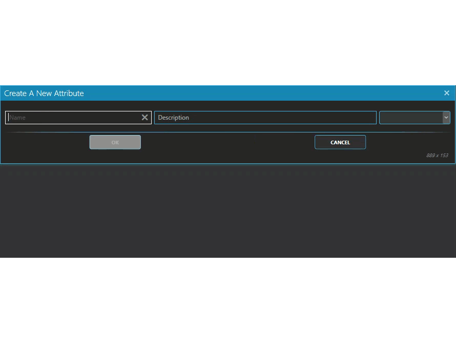Click the teal area beneath the dark panel
Viewport: 456px width, 343px height.
pyautogui.click(x=228, y=300)
